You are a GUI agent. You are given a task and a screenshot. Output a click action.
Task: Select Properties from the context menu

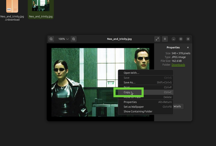tap(130, 102)
